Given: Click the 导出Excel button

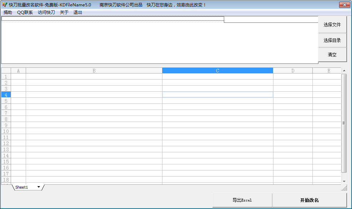Looking at the screenshot, I should point(242,200).
